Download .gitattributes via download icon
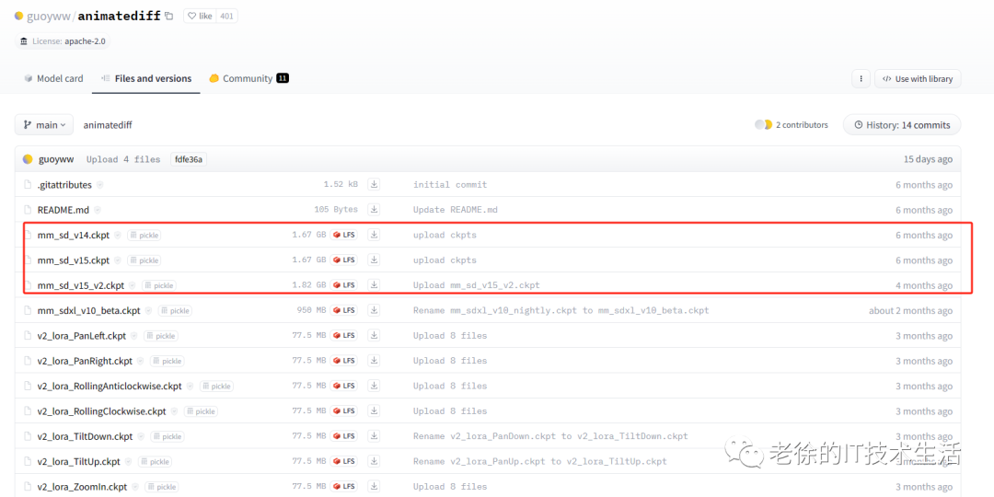Image resolution: width=994 pixels, height=497 pixels. [x=375, y=184]
